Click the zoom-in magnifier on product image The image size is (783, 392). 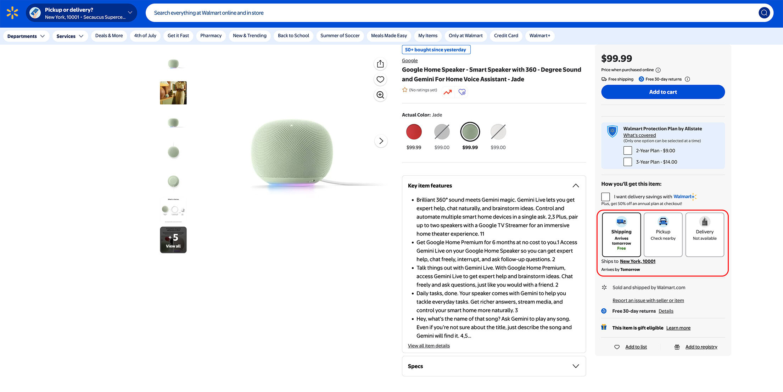[x=380, y=95]
